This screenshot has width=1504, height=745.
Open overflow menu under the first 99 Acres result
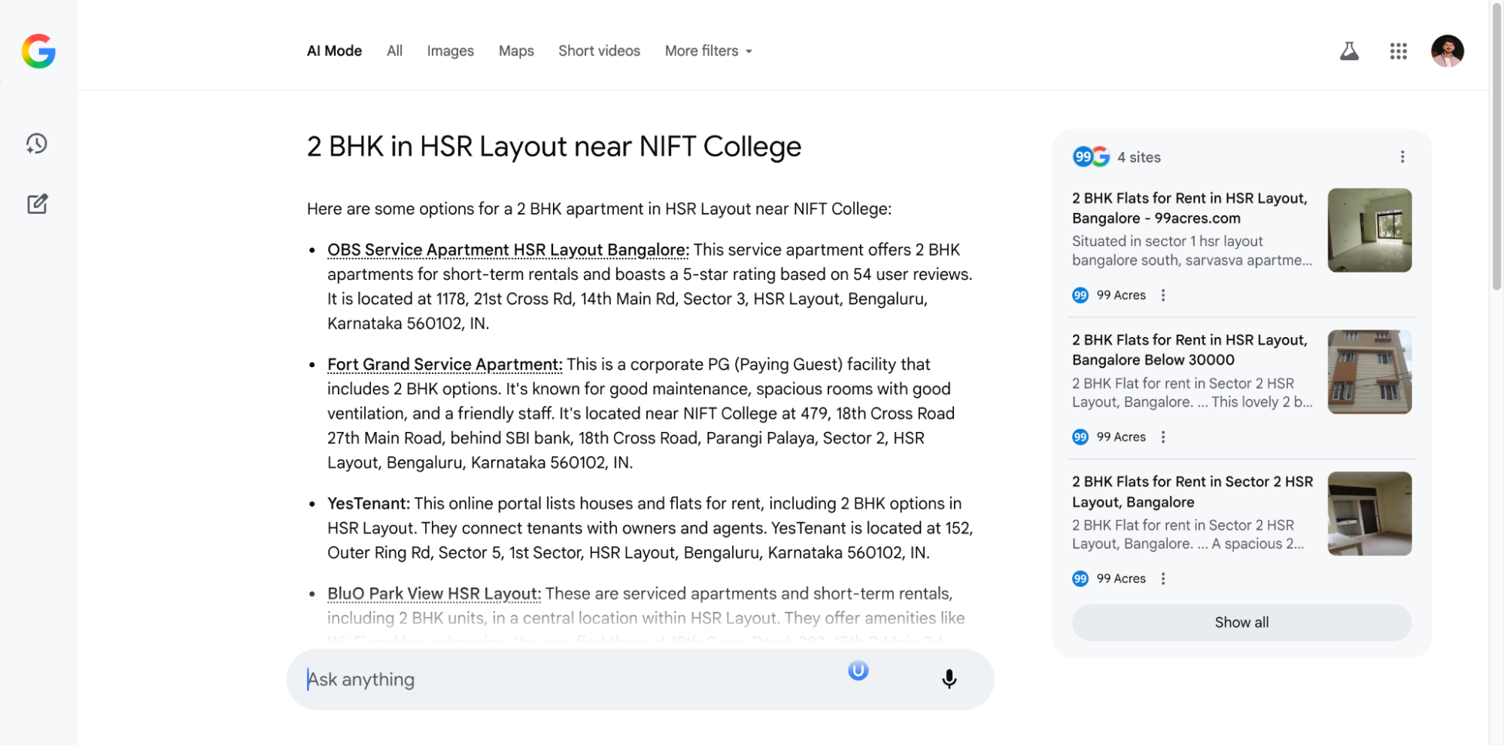(x=1163, y=295)
